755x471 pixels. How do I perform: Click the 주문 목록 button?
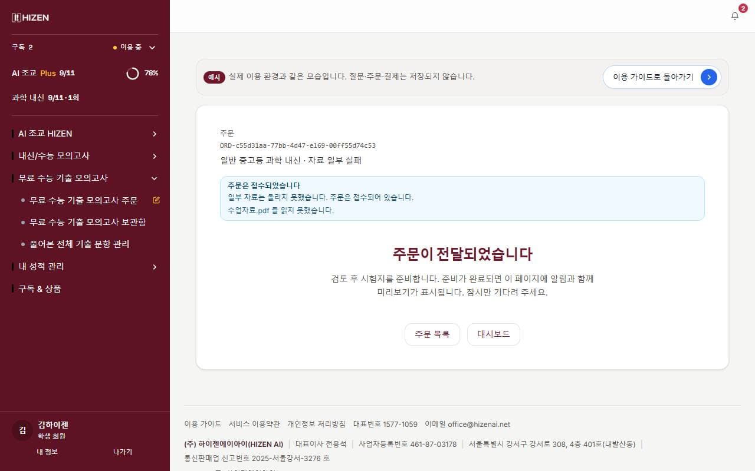[x=432, y=334]
